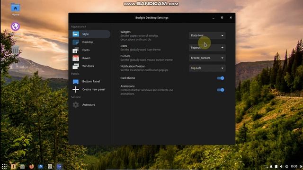The image size is (303, 170).
Task: Click the Dark theme label text
Action: [x=128, y=78]
